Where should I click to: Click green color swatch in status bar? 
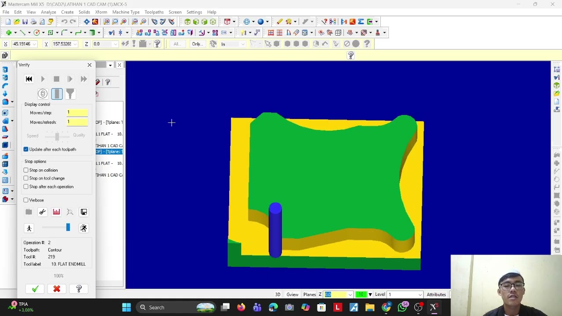click(x=361, y=294)
